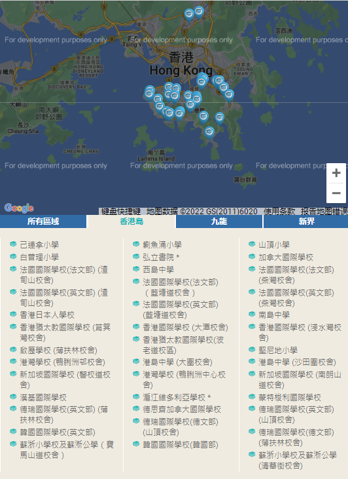Select the southernmost school marker near Stanley

(209, 132)
